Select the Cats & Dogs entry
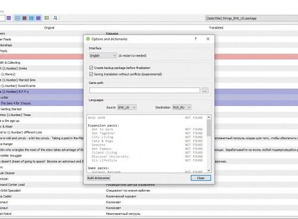Viewport: 298px width, 219px height. click(103, 141)
